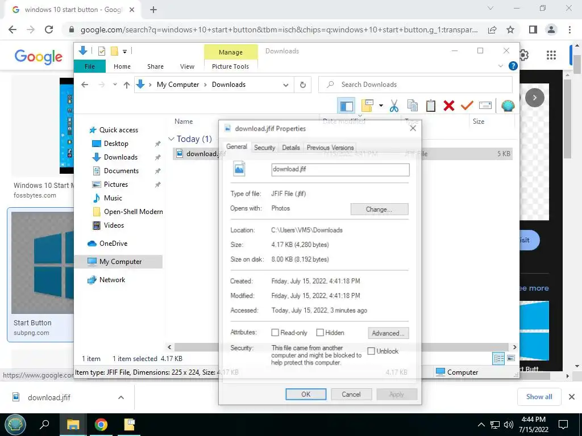Open the Picture Tools ribbon tab
This screenshot has height=436, width=582.
tap(231, 66)
